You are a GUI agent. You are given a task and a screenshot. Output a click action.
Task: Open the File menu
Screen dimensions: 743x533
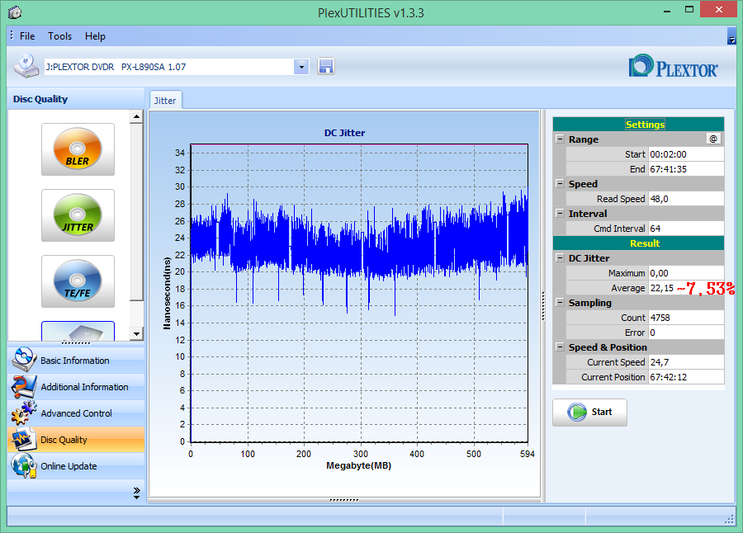[27, 36]
